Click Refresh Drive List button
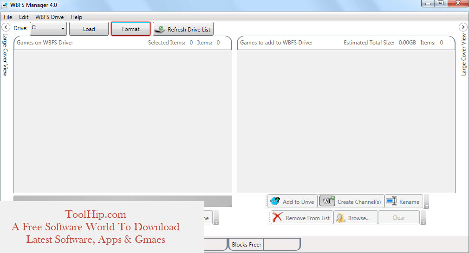 [x=183, y=29]
